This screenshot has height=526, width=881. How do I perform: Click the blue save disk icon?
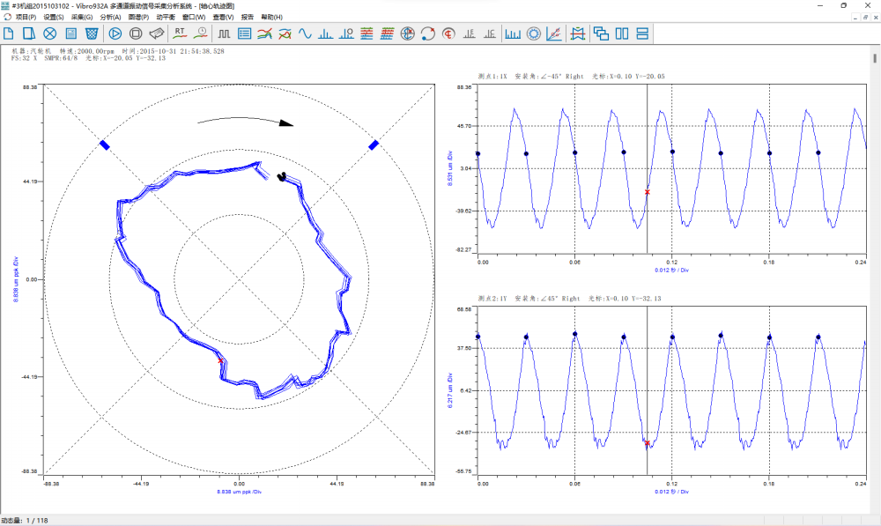[70, 33]
